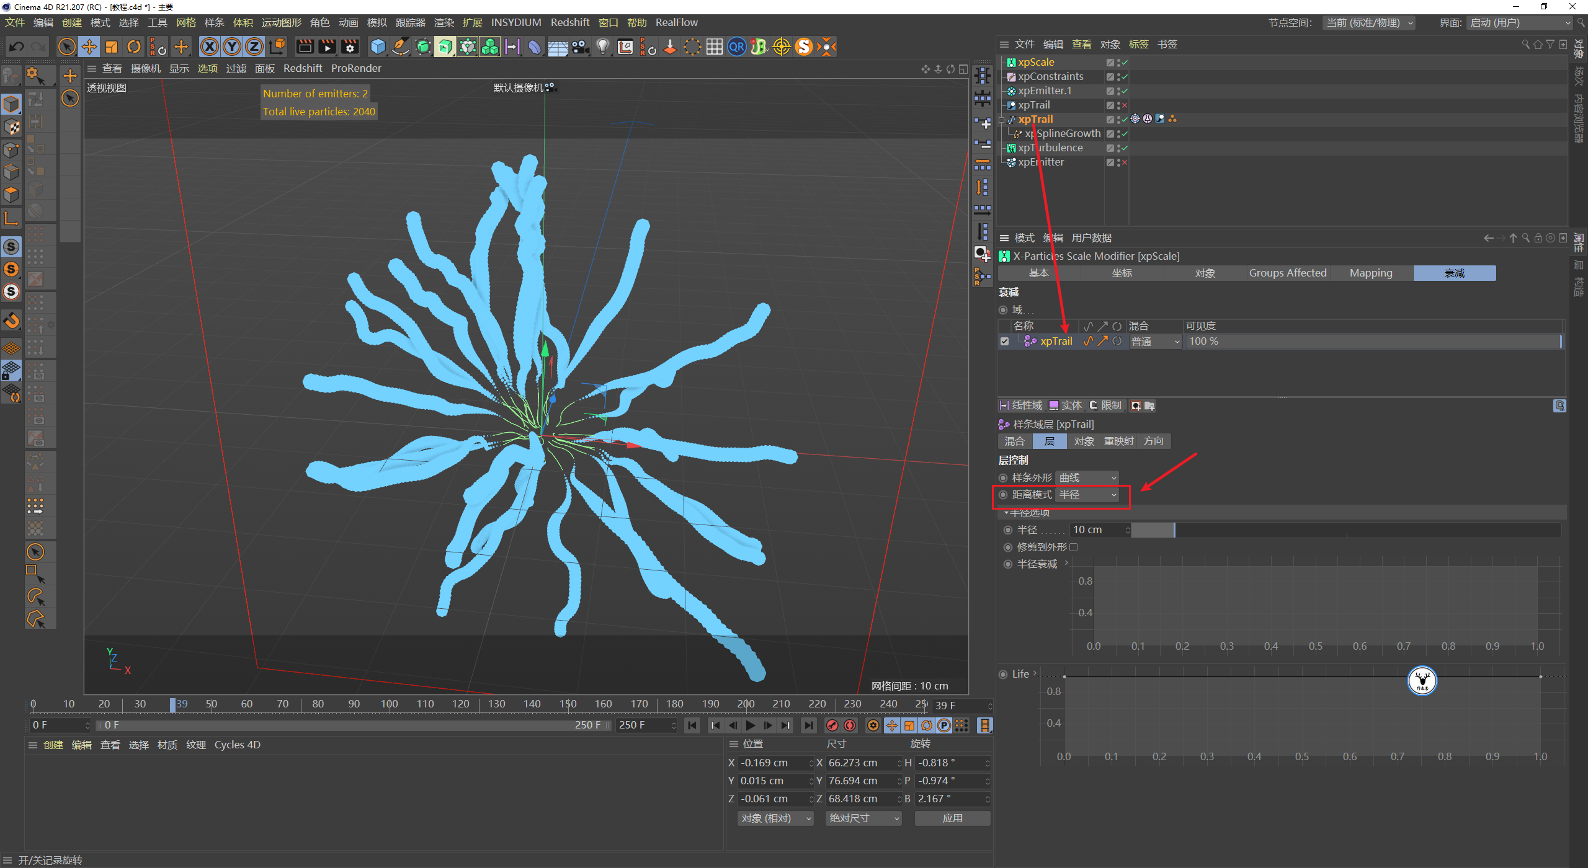Select the Scale tool in toolbar

coord(112,46)
